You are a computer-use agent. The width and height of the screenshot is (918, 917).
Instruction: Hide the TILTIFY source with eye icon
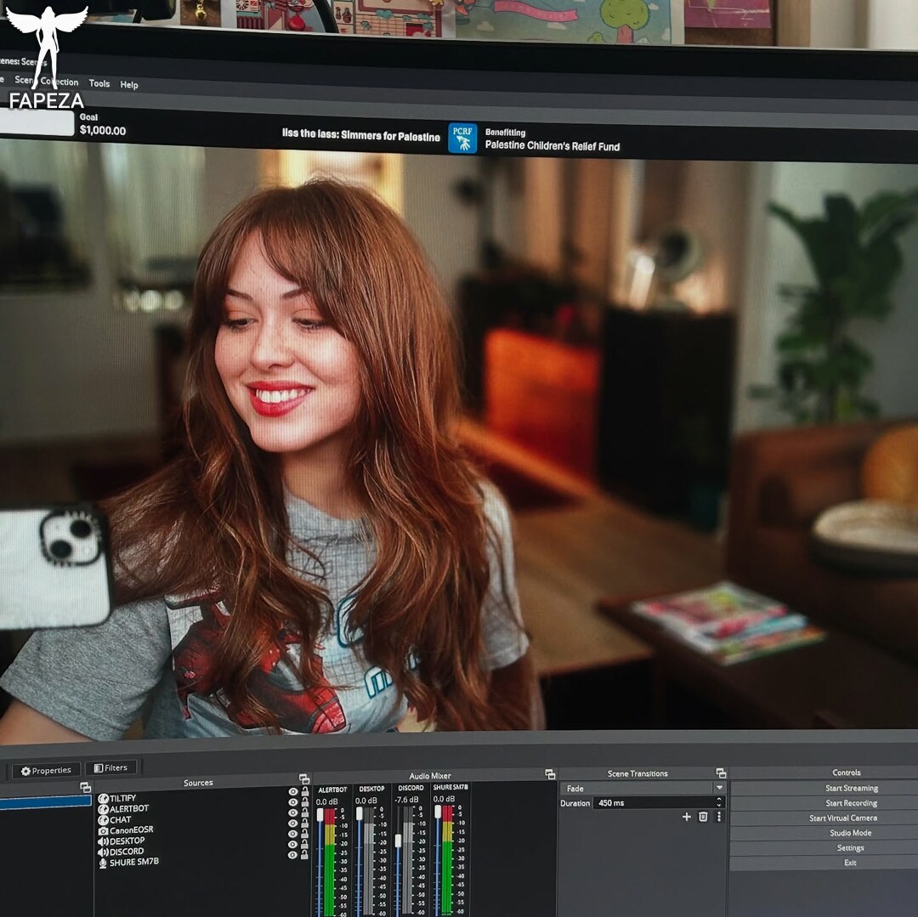click(x=292, y=792)
